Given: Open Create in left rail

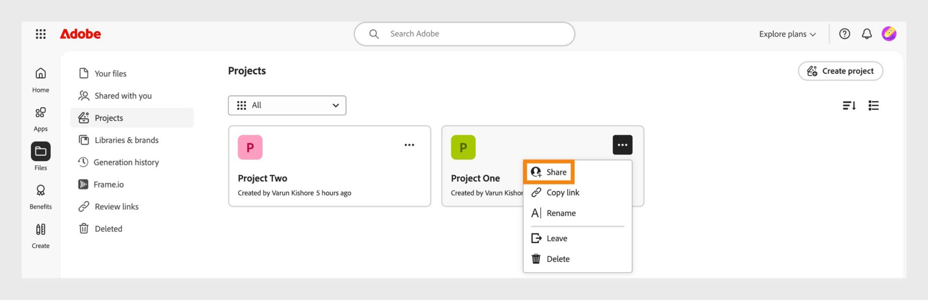Looking at the screenshot, I should coord(41,236).
